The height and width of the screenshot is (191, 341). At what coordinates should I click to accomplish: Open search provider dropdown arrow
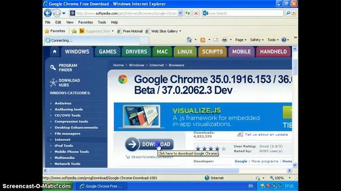coord(294,13)
